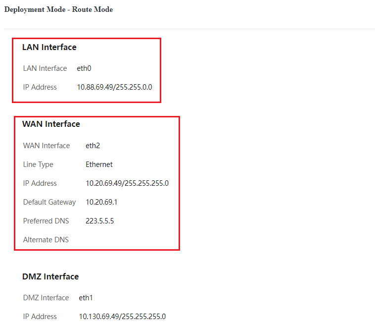Screen dimensions: 375x327
Task: Select the DNS value 223.5.5.5
Action: (x=99, y=221)
